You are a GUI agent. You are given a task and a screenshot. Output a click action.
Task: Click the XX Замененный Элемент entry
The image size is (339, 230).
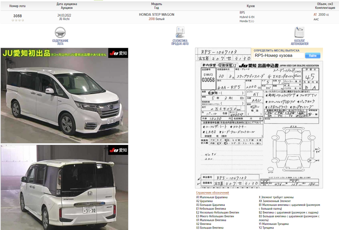pyautogui.click(x=275, y=201)
